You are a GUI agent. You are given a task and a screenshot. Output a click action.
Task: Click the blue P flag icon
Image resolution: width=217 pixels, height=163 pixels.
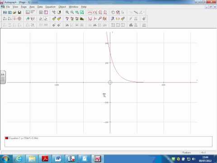click(x=113, y=19)
